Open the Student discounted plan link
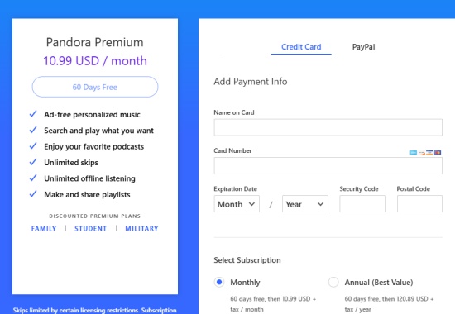The width and height of the screenshot is (455, 314). coord(90,228)
